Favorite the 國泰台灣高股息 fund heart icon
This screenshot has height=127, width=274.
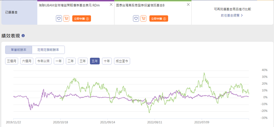point(136,18)
